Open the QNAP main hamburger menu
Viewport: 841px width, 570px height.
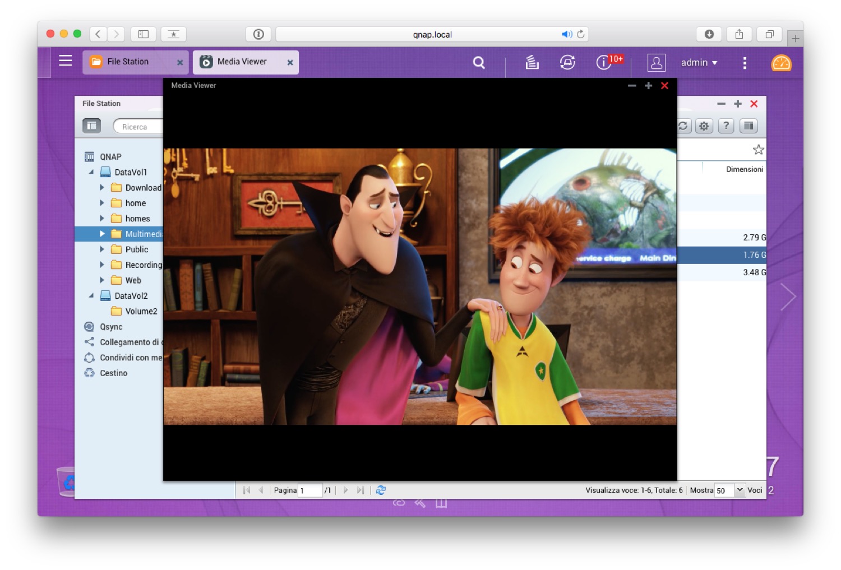66,61
